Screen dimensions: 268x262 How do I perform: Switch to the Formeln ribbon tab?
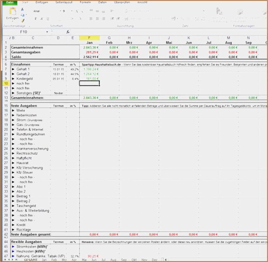click(85, 2)
